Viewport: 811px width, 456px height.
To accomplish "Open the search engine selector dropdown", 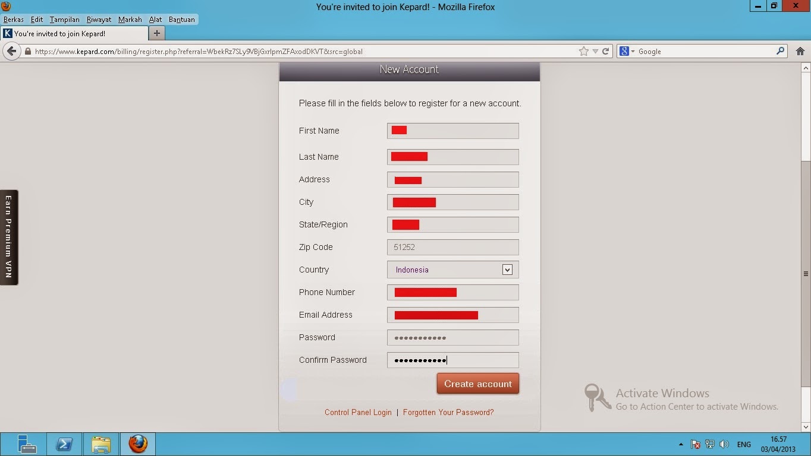I will pyautogui.click(x=627, y=52).
